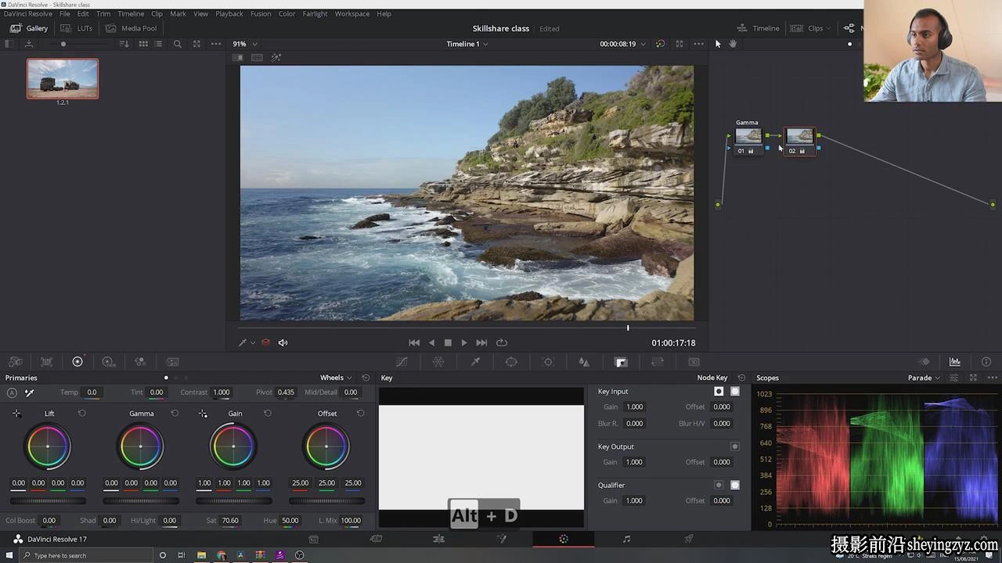Open the Color Match palette
This screenshot has width=1002, height=563.
(x=46, y=362)
